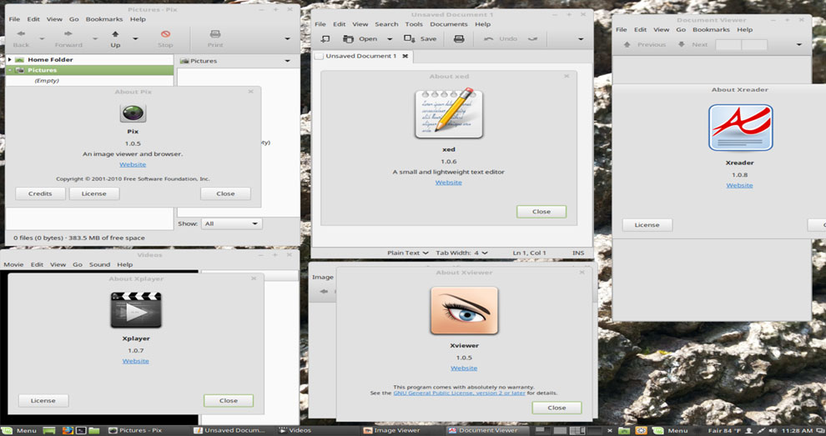Viewport: 826px width, 436px height.
Task: Open the file manager icon on taskbar
Action: point(94,431)
